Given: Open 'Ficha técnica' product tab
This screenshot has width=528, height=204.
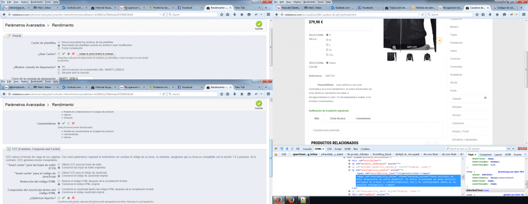Looking at the screenshot, I should [337, 119].
